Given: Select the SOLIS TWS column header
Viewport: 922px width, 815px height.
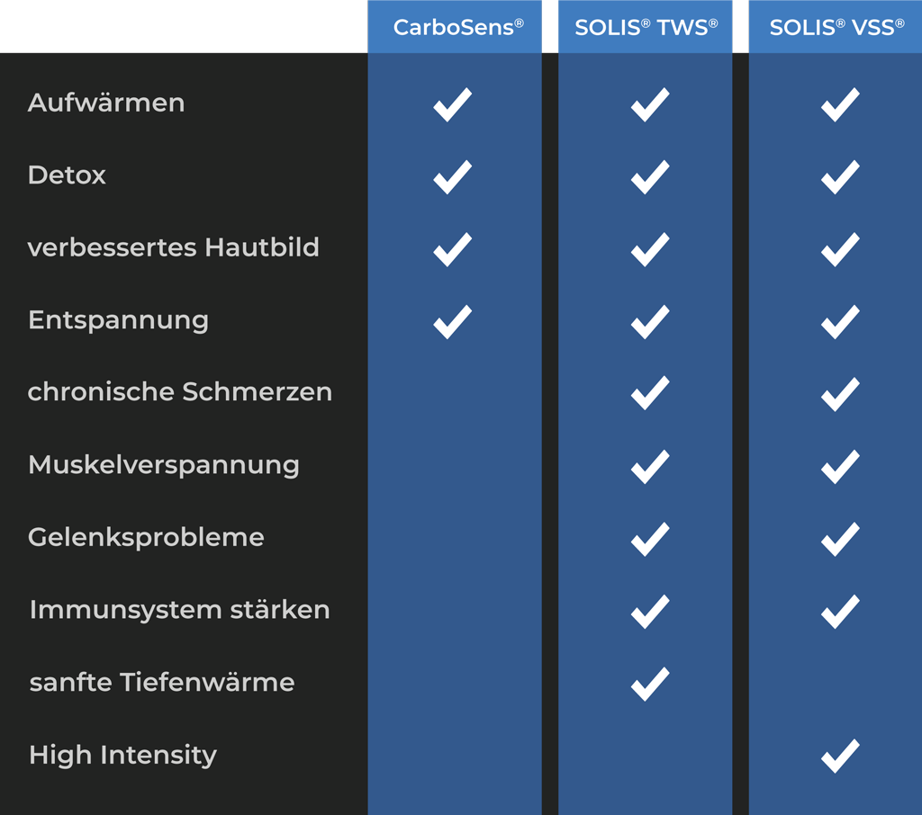Looking at the screenshot, I should tap(646, 27).
